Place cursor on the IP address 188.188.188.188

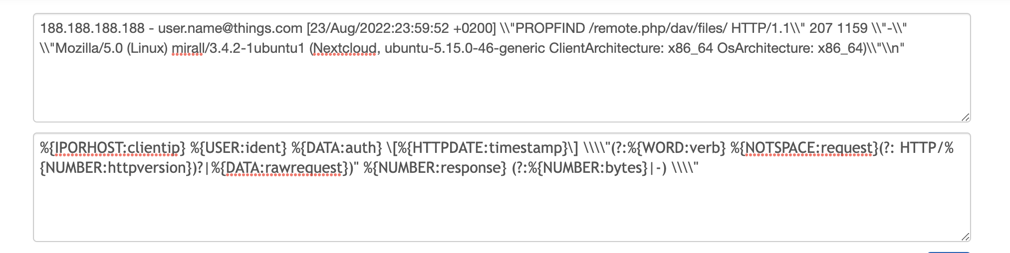click(x=92, y=28)
